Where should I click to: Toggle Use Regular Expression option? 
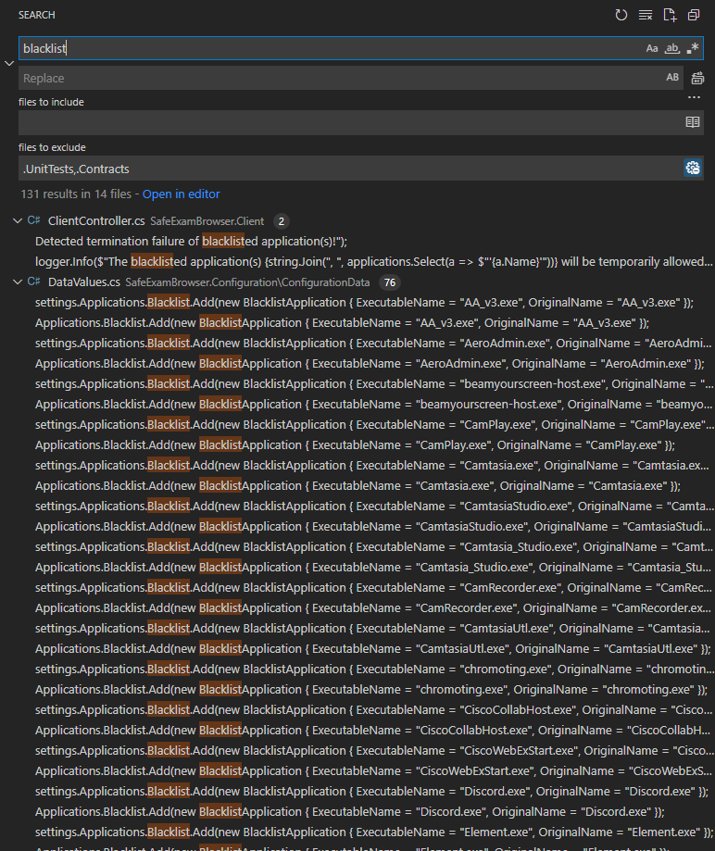692,48
